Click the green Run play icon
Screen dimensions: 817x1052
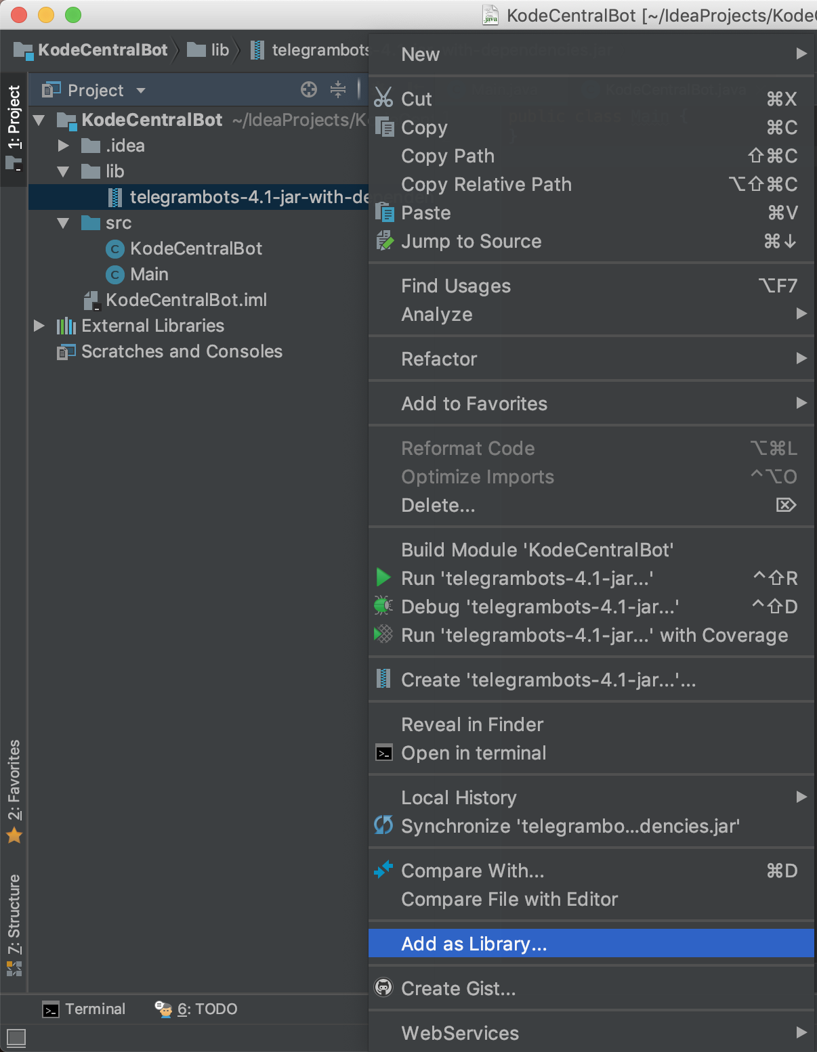(383, 577)
